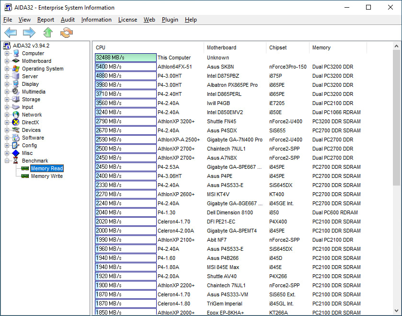Click the 32488 MB/s This Computer result bar
This screenshot has height=316, width=402.
pyautogui.click(x=126, y=58)
